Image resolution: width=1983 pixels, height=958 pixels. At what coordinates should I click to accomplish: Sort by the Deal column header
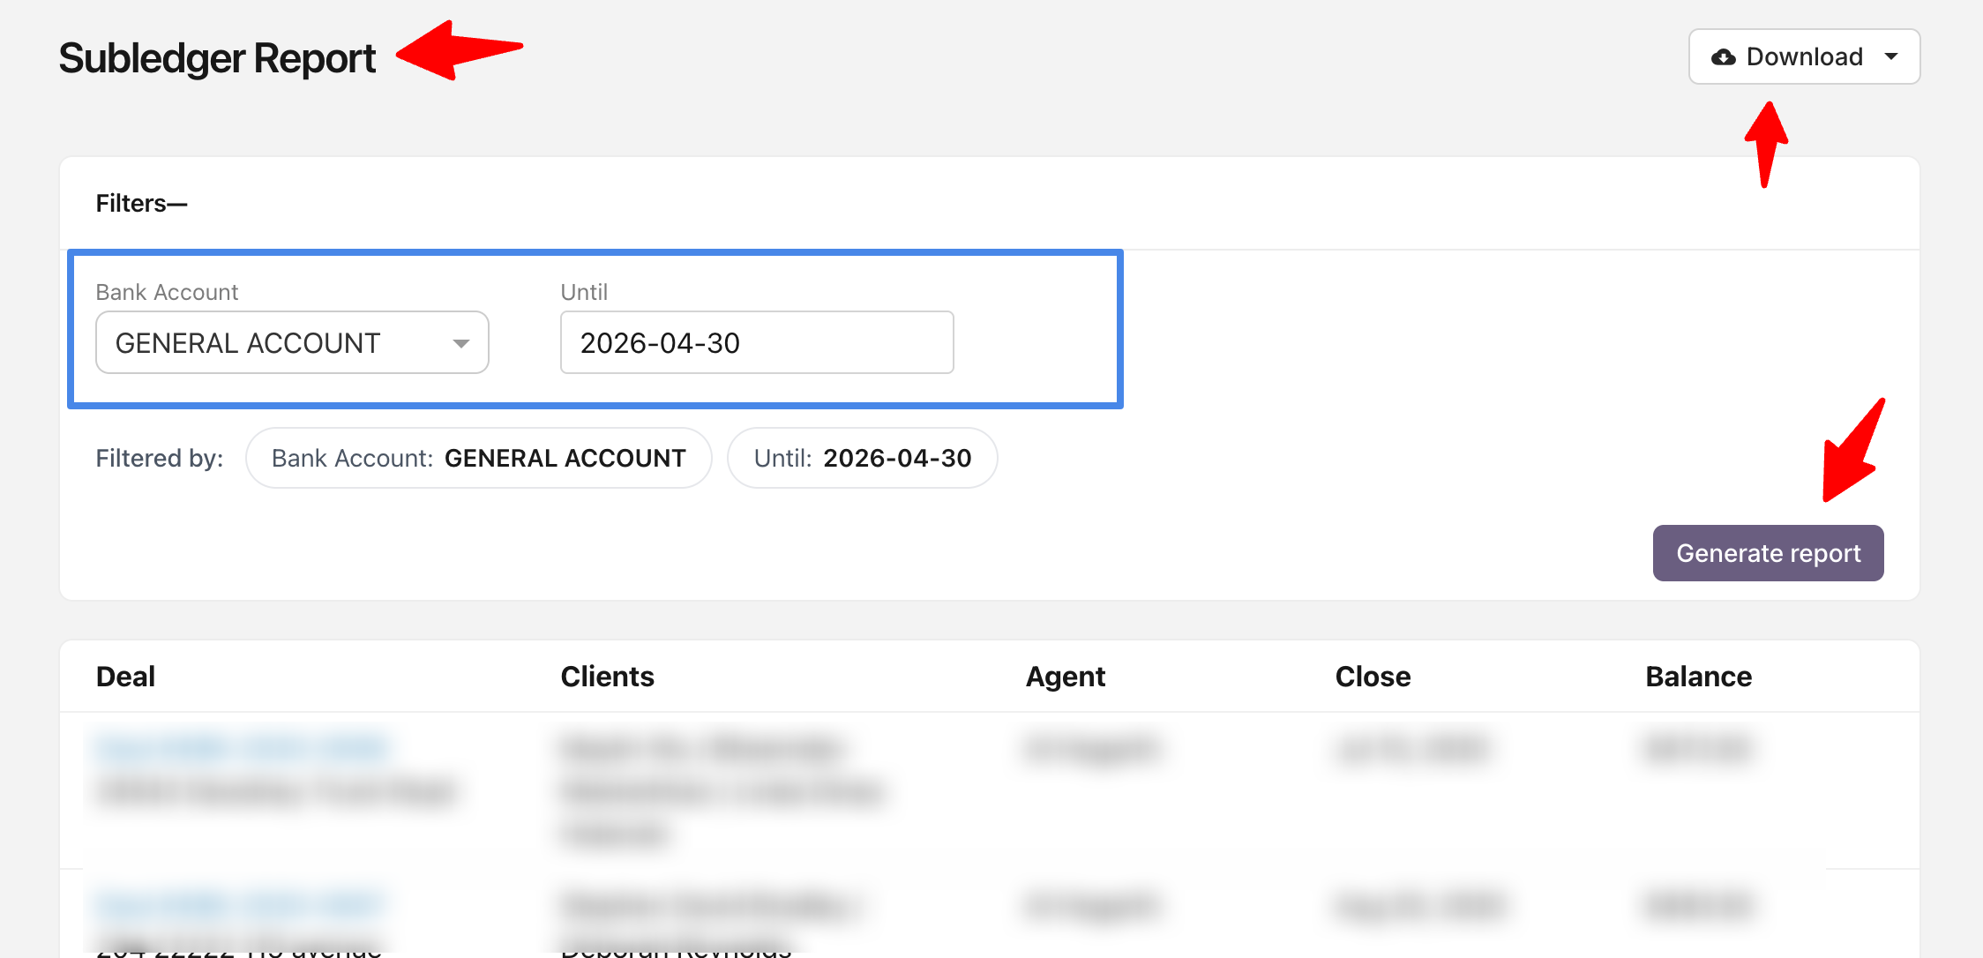pos(125,677)
